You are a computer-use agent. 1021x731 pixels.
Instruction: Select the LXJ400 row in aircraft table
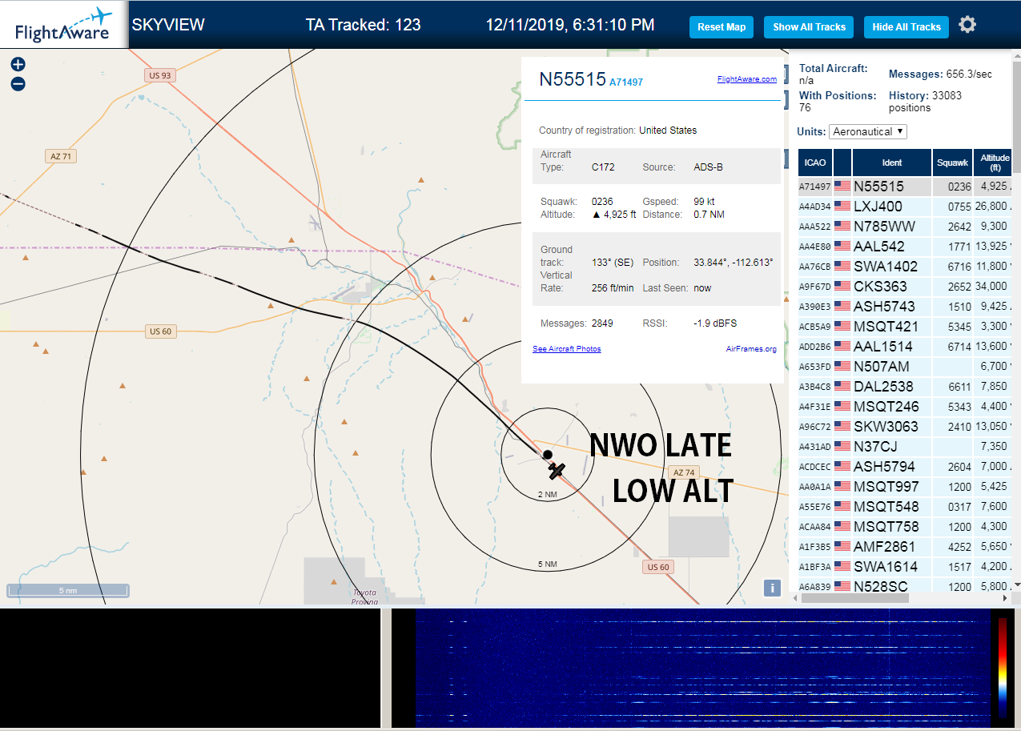905,206
